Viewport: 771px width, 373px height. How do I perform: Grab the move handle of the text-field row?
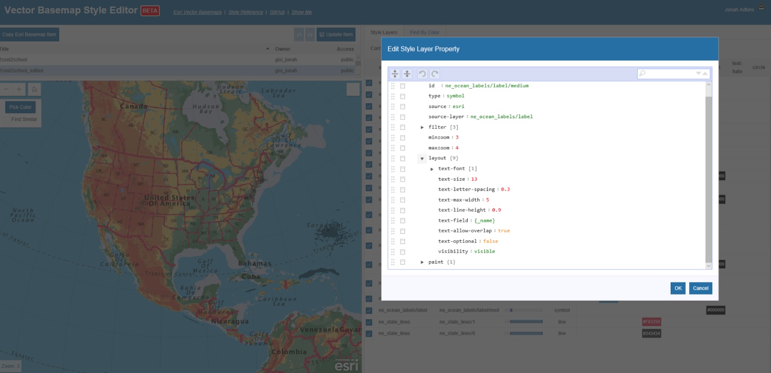(x=392, y=221)
